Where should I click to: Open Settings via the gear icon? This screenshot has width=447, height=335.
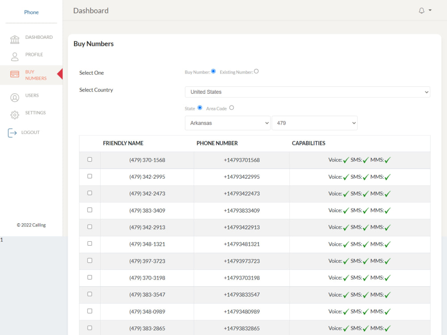tap(15, 113)
